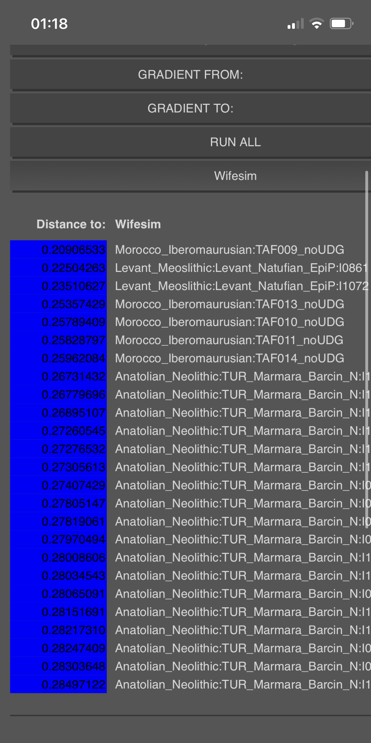Tap the GRADIENT TO: button

coord(190,108)
